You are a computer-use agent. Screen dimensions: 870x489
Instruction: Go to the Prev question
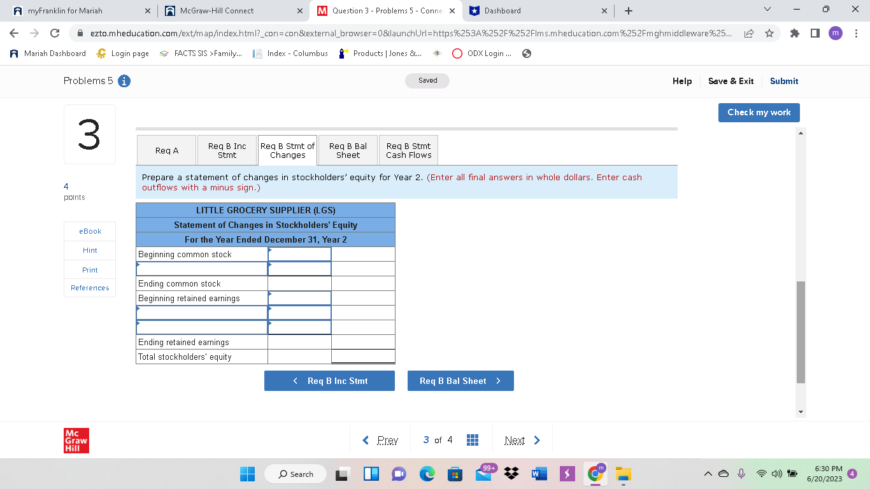point(380,440)
